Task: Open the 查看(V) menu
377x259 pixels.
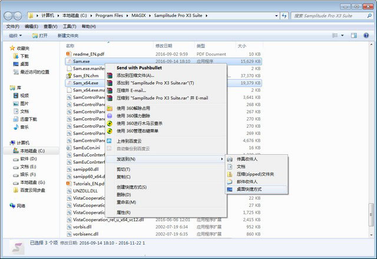Action: tap(51, 26)
